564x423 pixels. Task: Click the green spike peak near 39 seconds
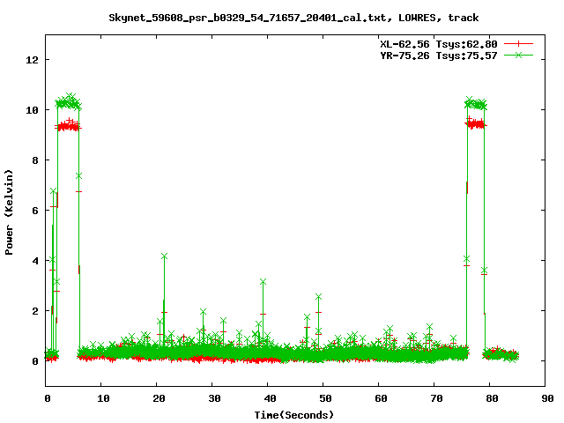pyautogui.click(x=263, y=282)
